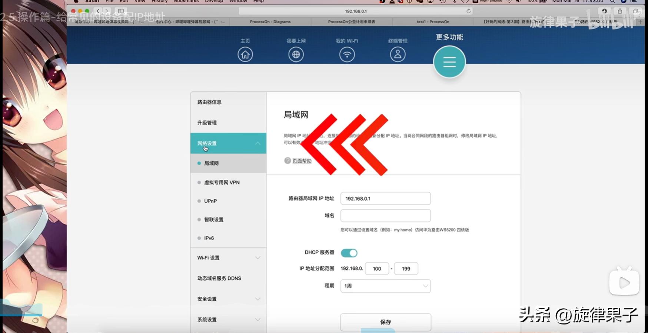Viewport: 648px width, 333px height.
Task: Click Safari's back navigation arrow
Action: click(98, 11)
